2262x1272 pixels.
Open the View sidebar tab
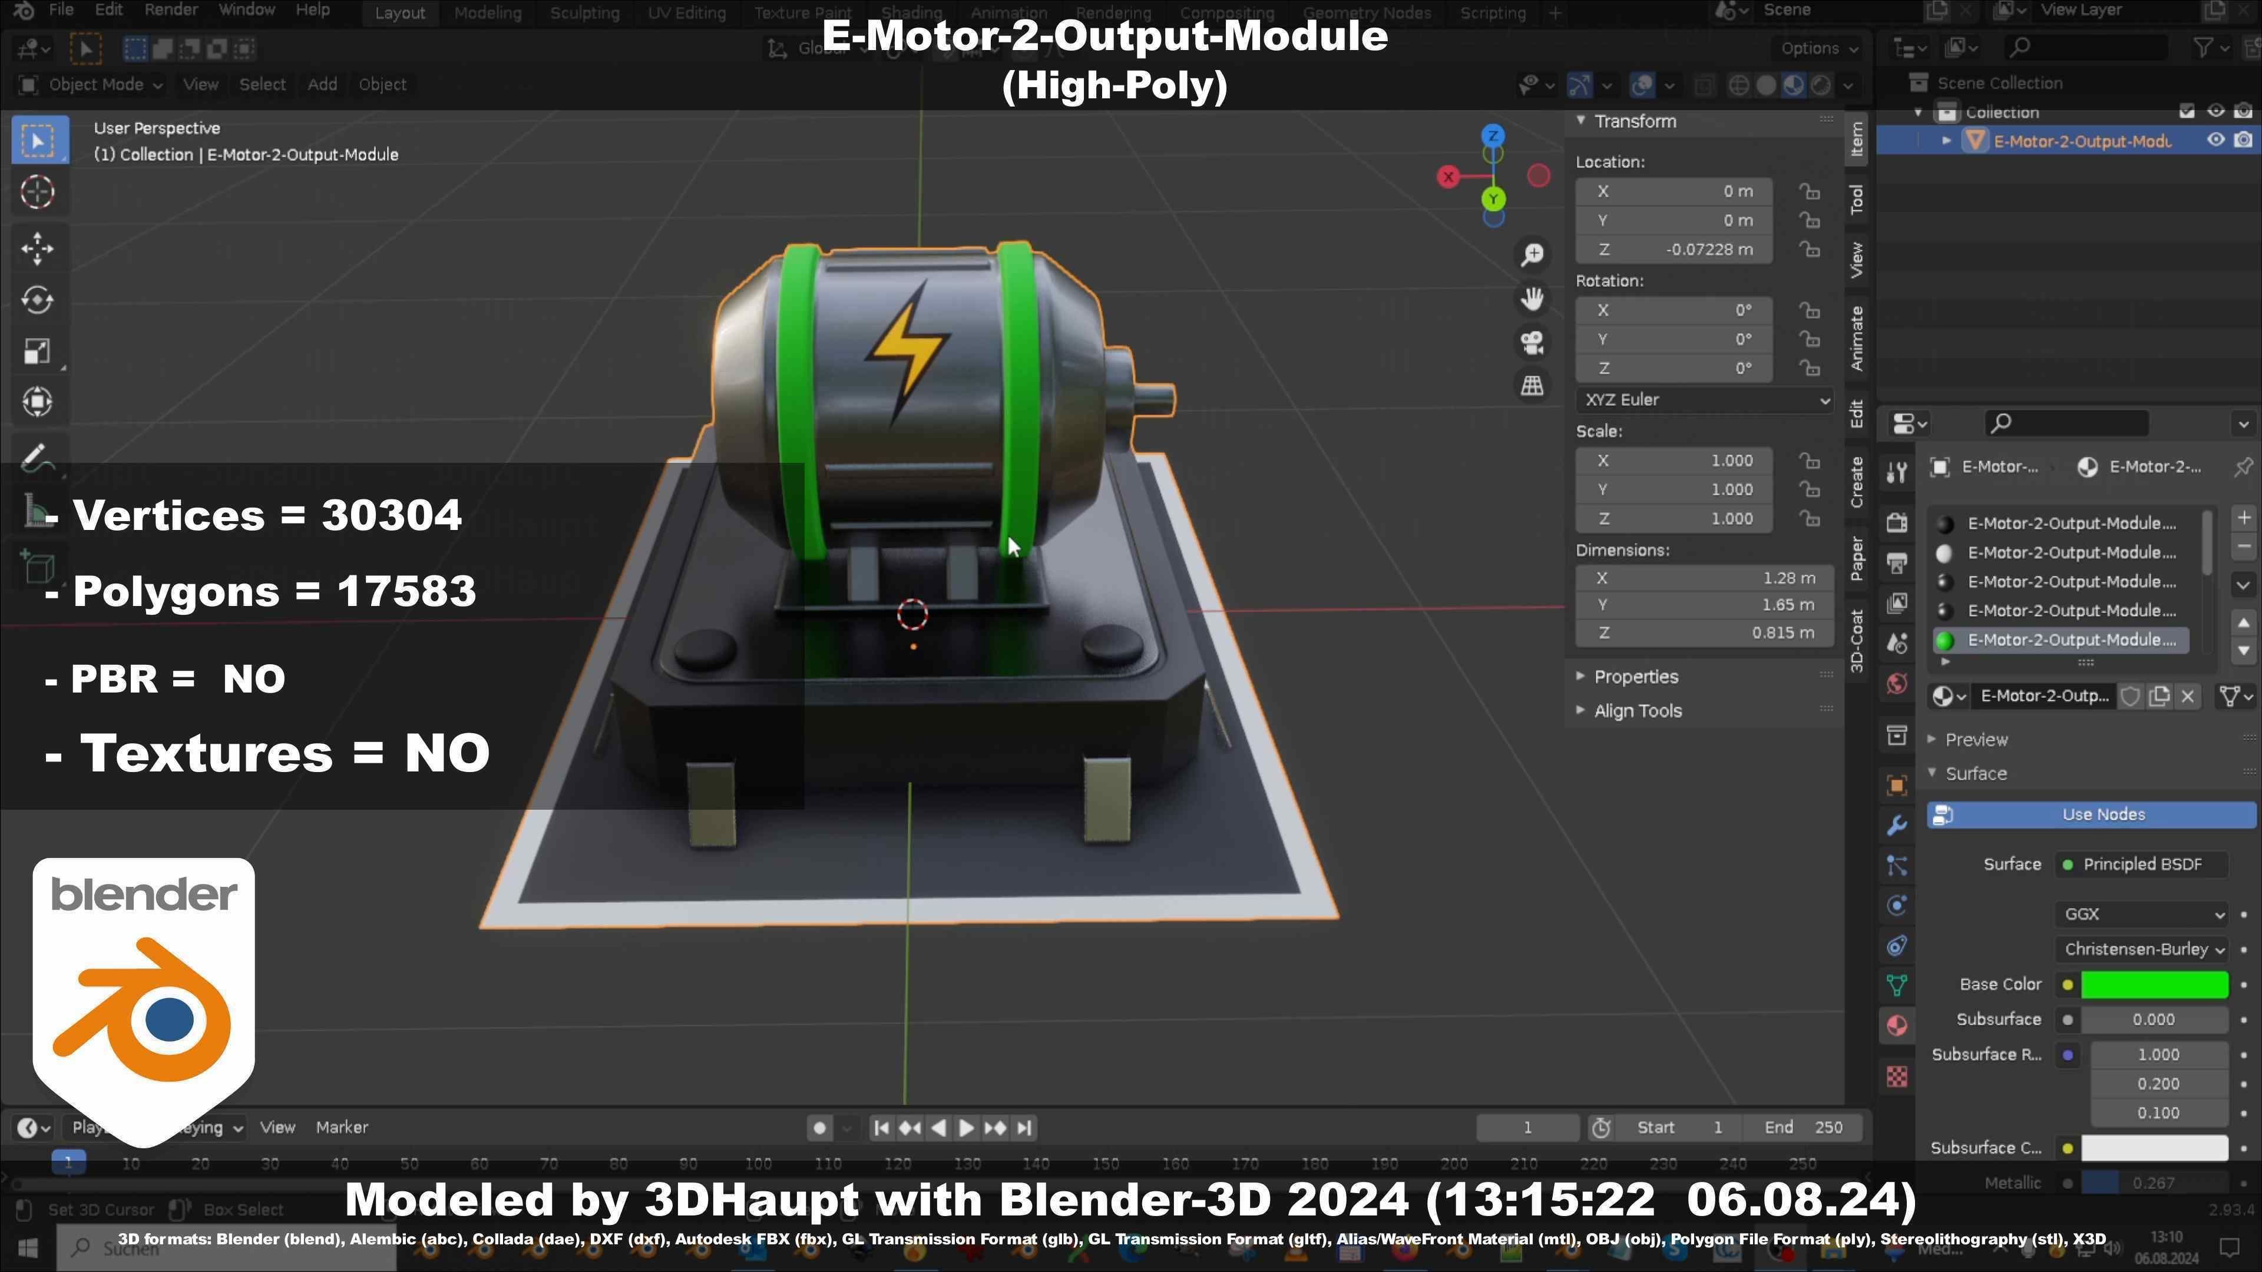pyautogui.click(x=1856, y=260)
